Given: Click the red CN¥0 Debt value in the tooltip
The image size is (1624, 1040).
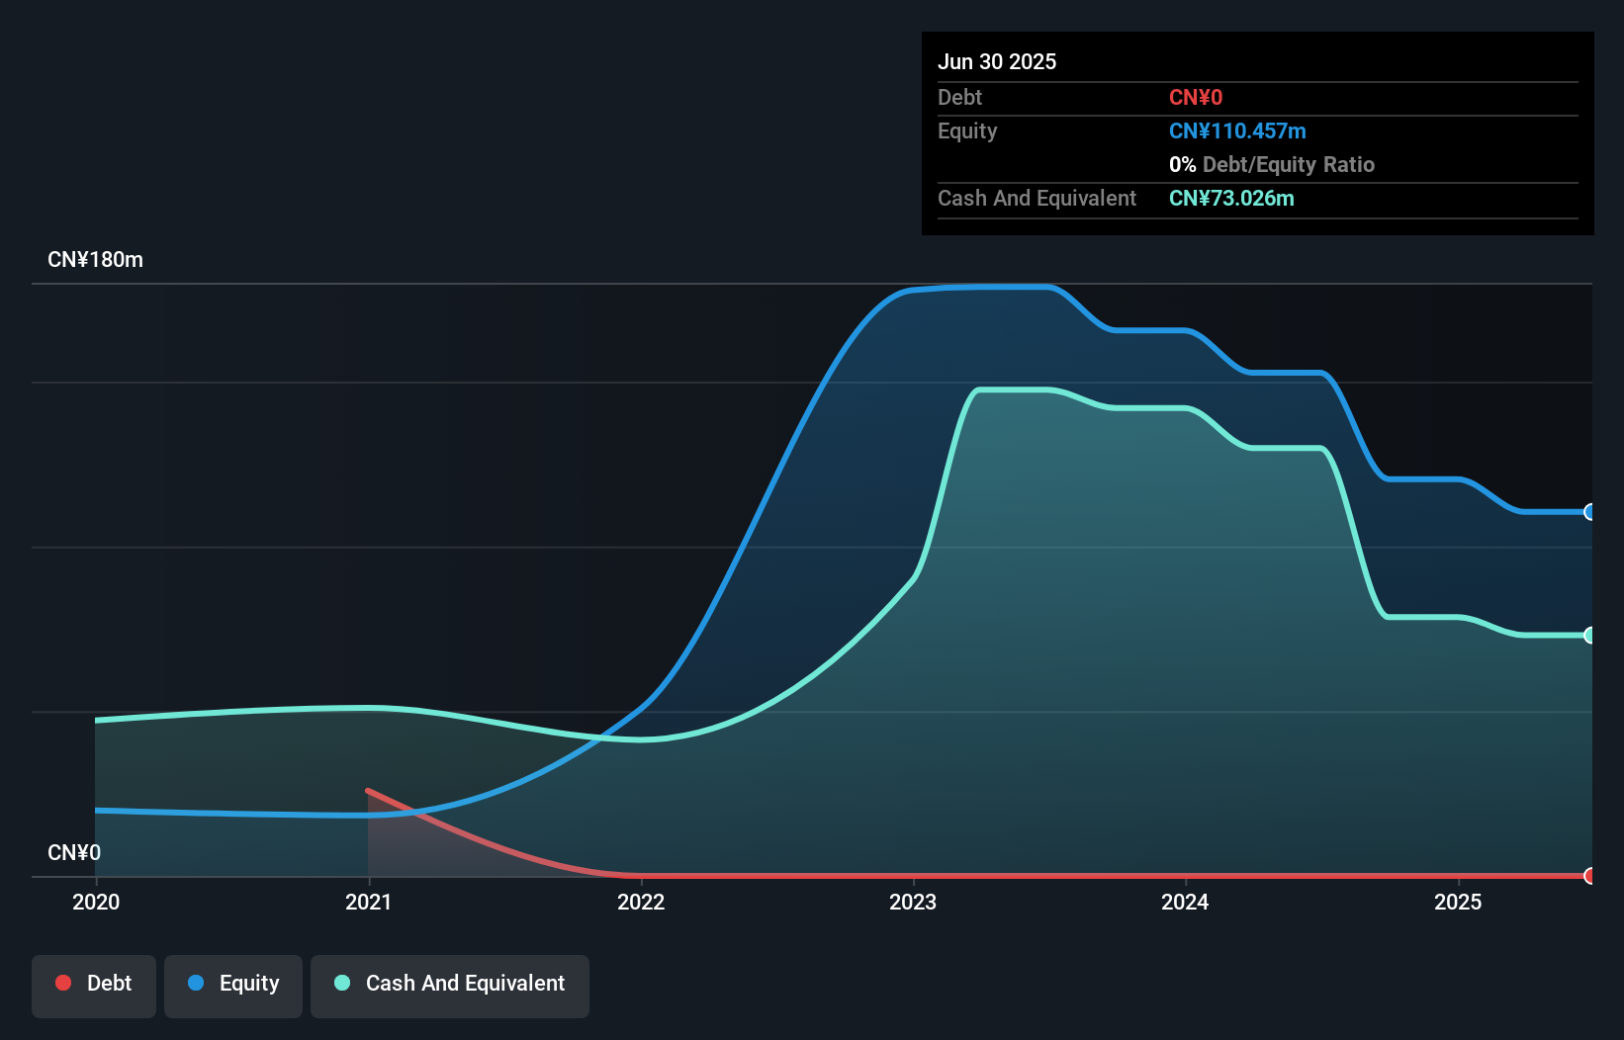Looking at the screenshot, I should pyautogui.click(x=1196, y=97).
